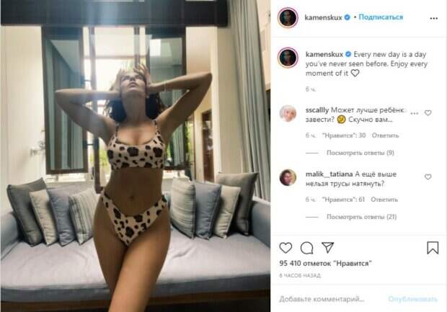Click Ответить under the sscallly comment
This screenshot has height=312, width=447.
[385, 135]
